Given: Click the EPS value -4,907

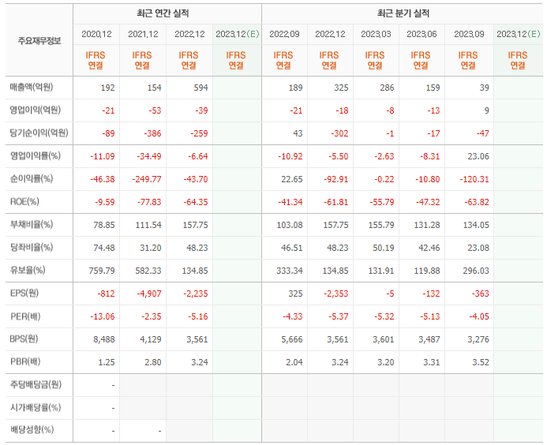Looking at the screenshot, I should tap(149, 294).
